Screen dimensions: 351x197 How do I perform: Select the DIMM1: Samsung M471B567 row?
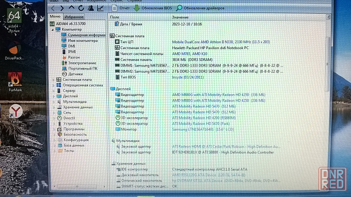click(x=199, y=65)
